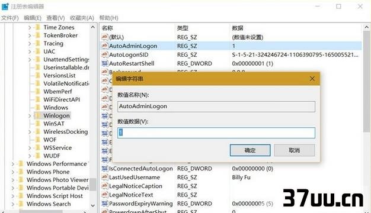This screenshot has width=371, height=213.
Task: Select the Windows Photo Viewer folder icon
Action: 21,180
